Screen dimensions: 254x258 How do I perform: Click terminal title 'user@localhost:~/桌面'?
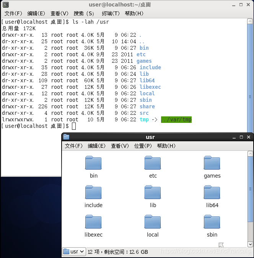120,5
